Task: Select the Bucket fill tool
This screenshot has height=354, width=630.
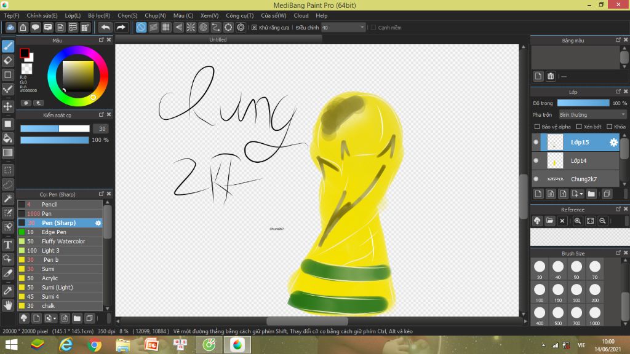Action: point(7,138)
